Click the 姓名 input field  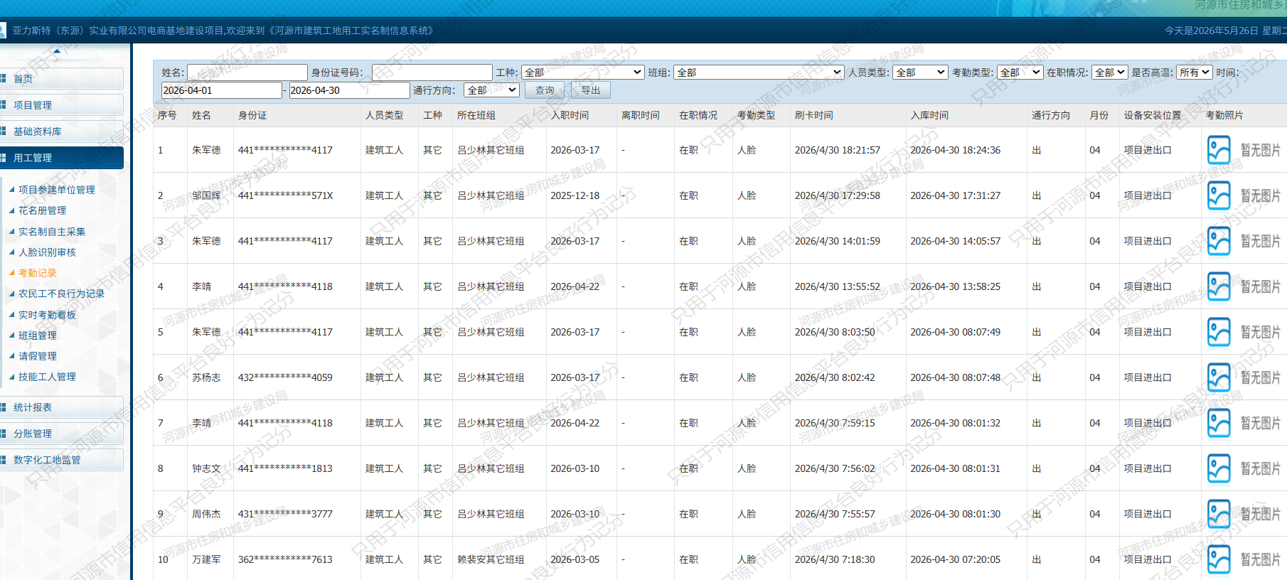[x=247, y=72]
